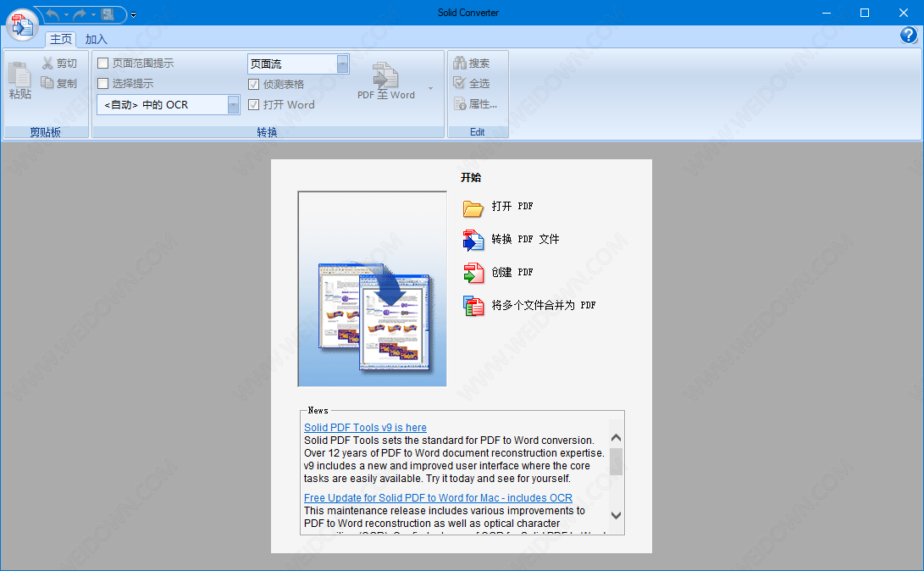Click the 复制 copy icon

[47, 82]
